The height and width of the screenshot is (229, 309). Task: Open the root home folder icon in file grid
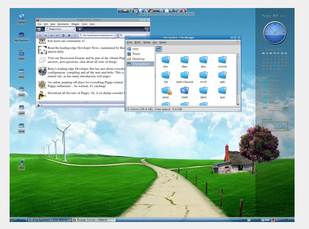click(x=184, y=93)
